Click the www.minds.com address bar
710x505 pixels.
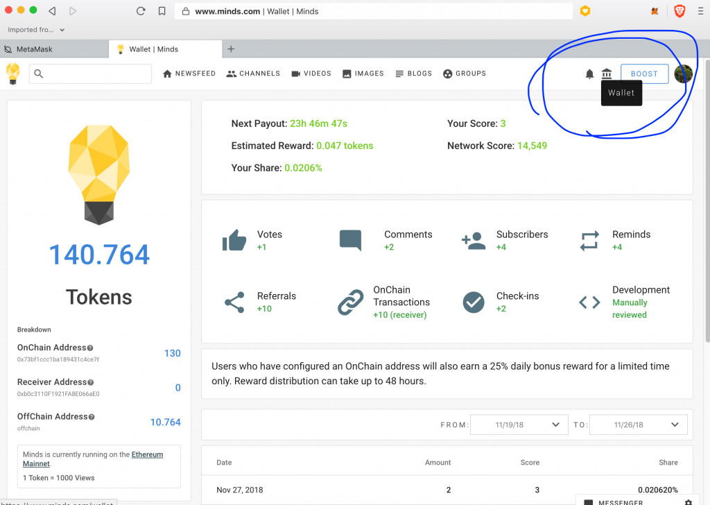tap(374, 11)
